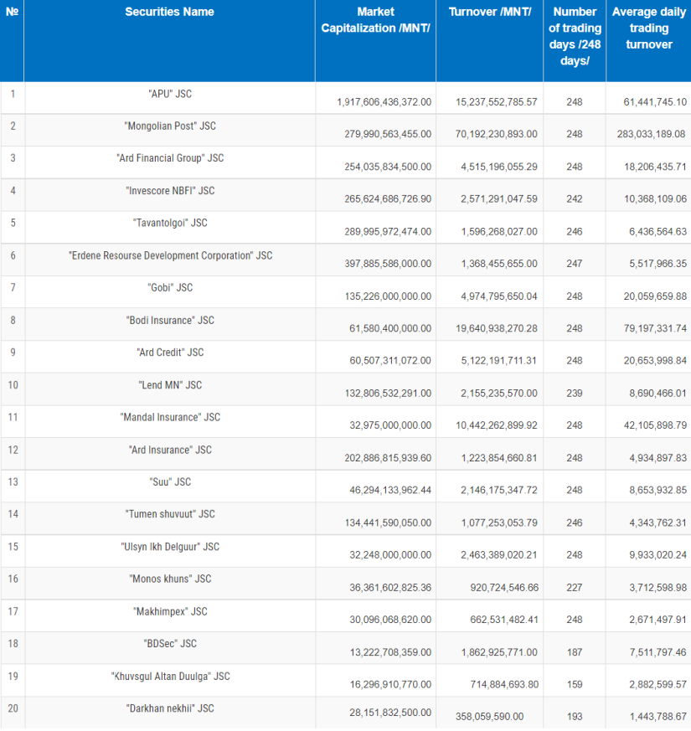Select the "Ulsyn Ikh Delguur" JSC name

pos(170,547)
